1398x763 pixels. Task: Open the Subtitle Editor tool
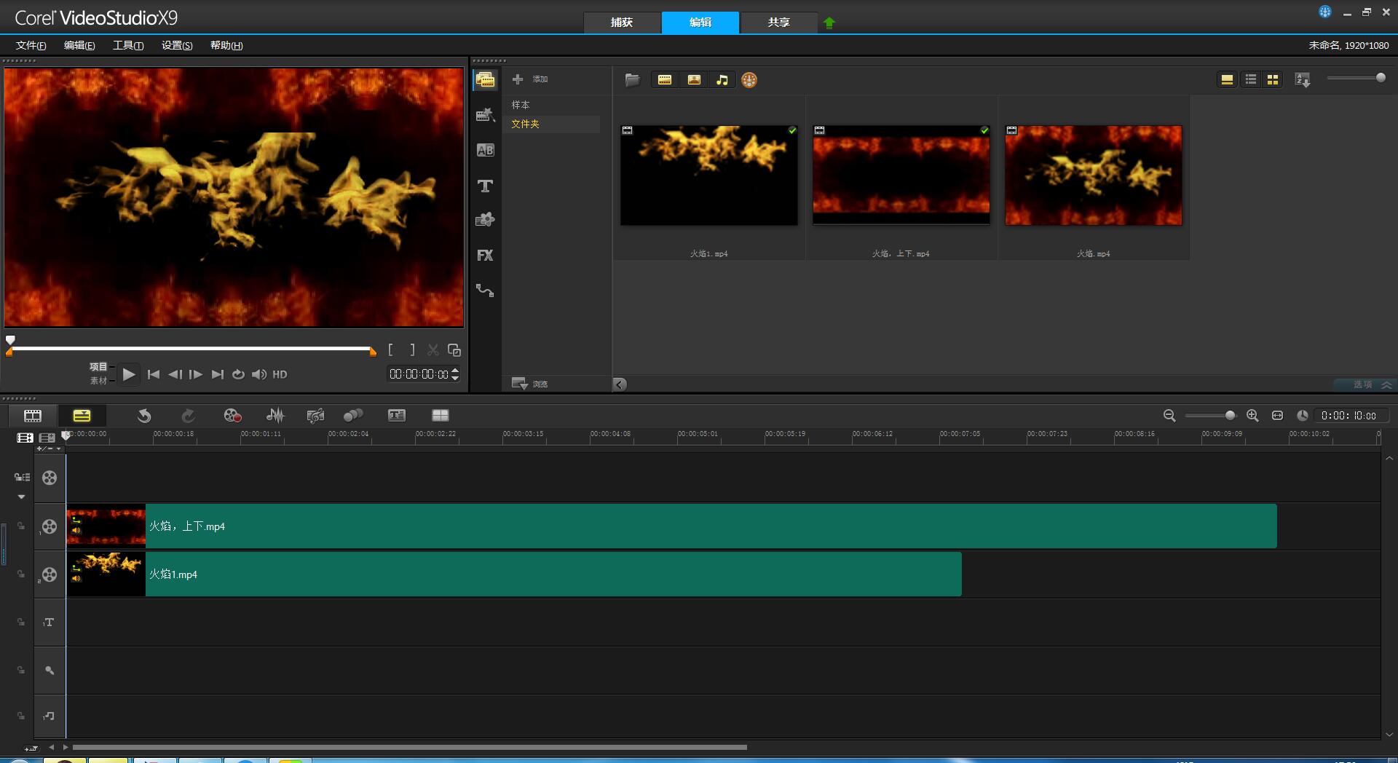[x=396, y=415]
